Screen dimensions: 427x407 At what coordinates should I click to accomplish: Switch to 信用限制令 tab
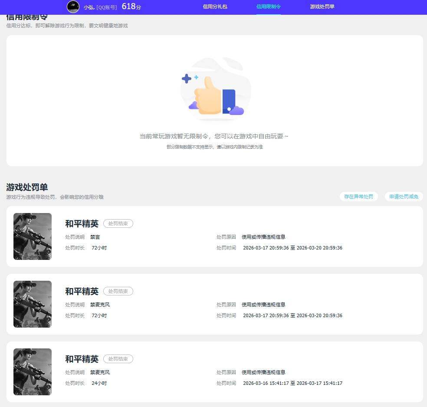click(x=268, y=7)
